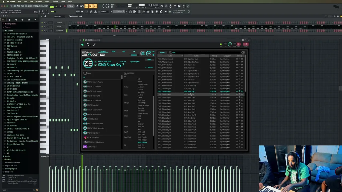Open the FL Studio FILE menu

[x=11, y=6]
